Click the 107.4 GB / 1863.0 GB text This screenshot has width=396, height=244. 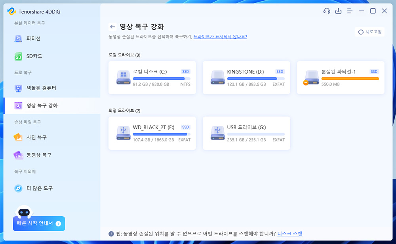click(x=153, y=140)
